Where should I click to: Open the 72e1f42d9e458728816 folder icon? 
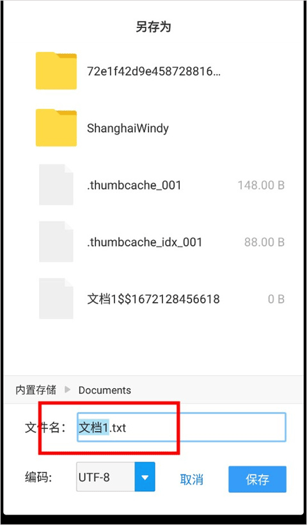[x=56, y=70]
